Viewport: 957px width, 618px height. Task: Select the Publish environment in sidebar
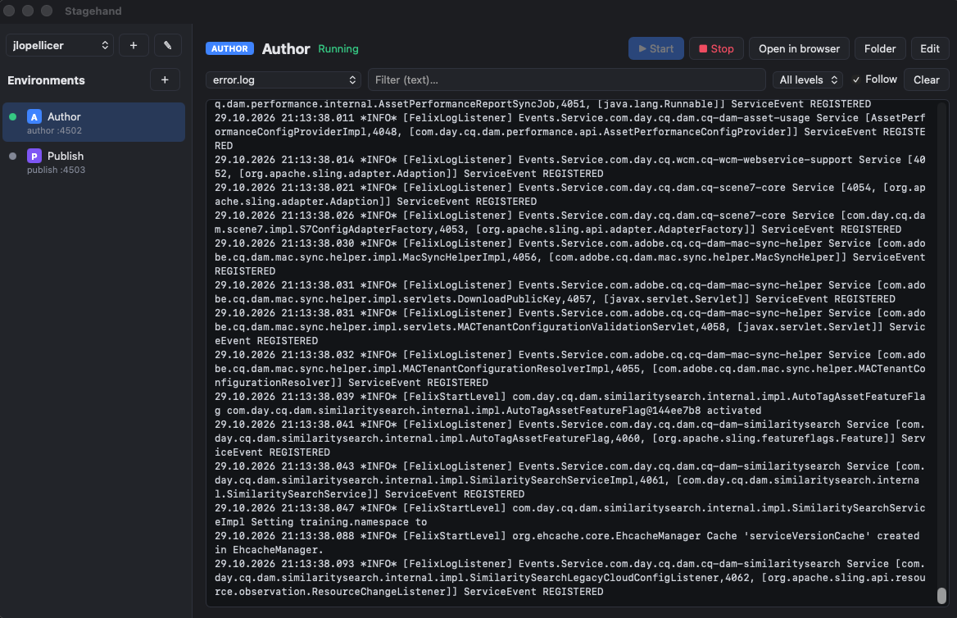[x=94, y=161]
